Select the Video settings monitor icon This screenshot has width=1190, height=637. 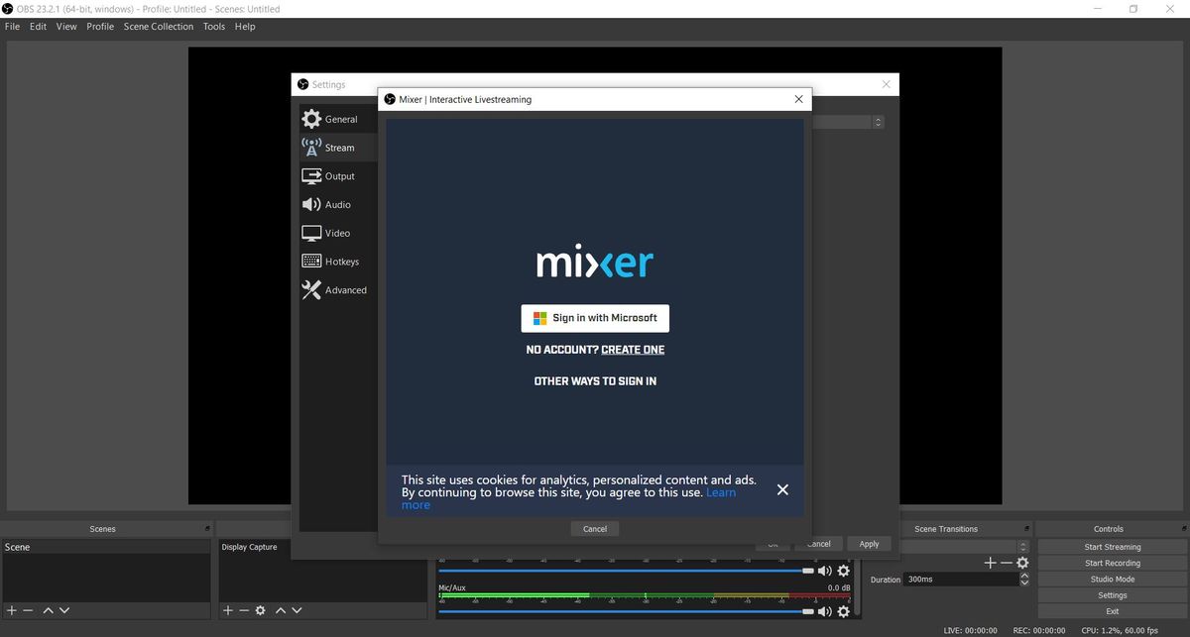coord(311,233)
